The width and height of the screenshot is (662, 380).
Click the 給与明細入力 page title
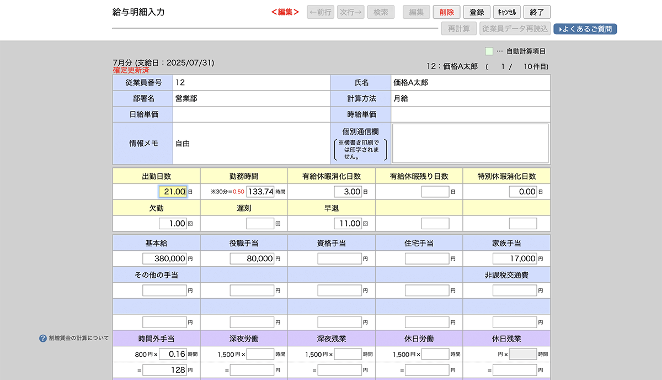click(138, 12)
